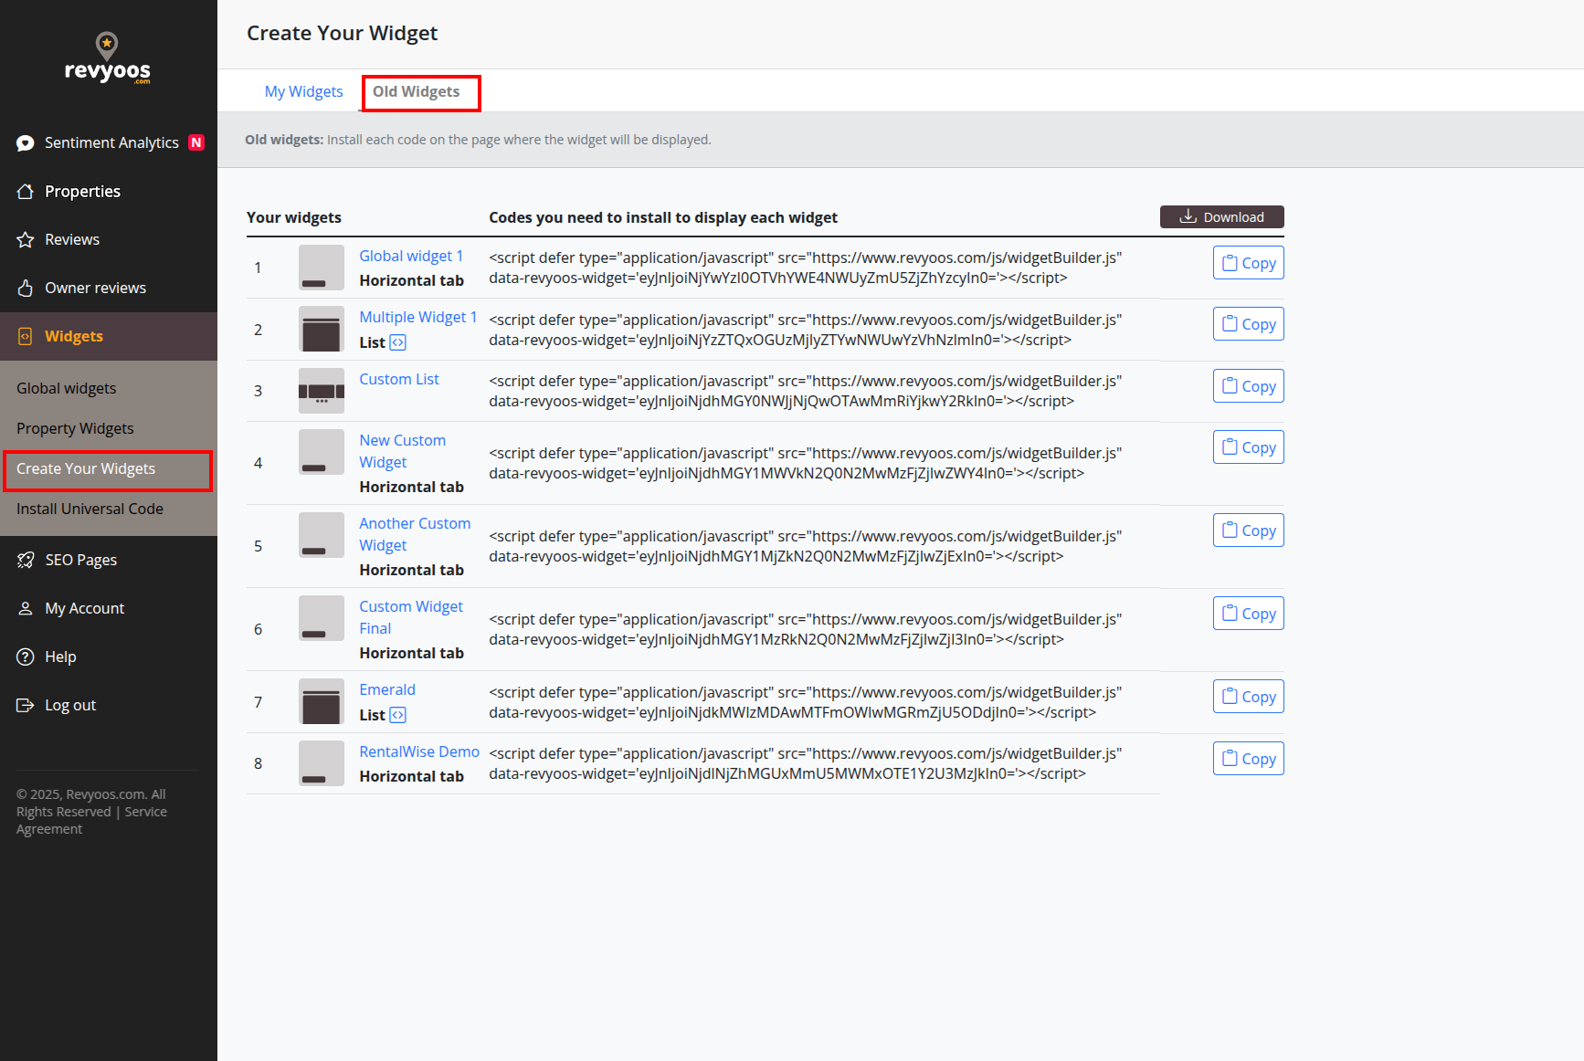The height and width of the screenshot is (1061, 1584).
Task: Open the Multiple Widget 1 link
Action: pos(418,317)
